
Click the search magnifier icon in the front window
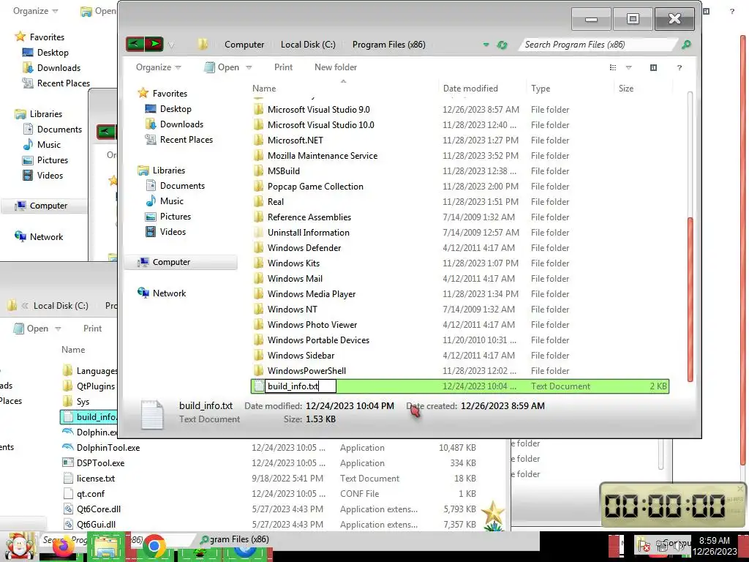click(x=686, y=45)
